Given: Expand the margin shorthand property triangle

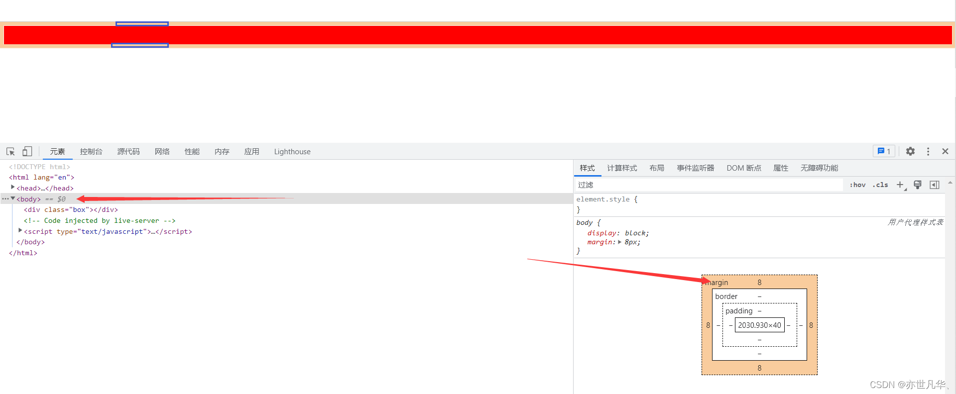Looking at the screenshot, I should 619,242.
